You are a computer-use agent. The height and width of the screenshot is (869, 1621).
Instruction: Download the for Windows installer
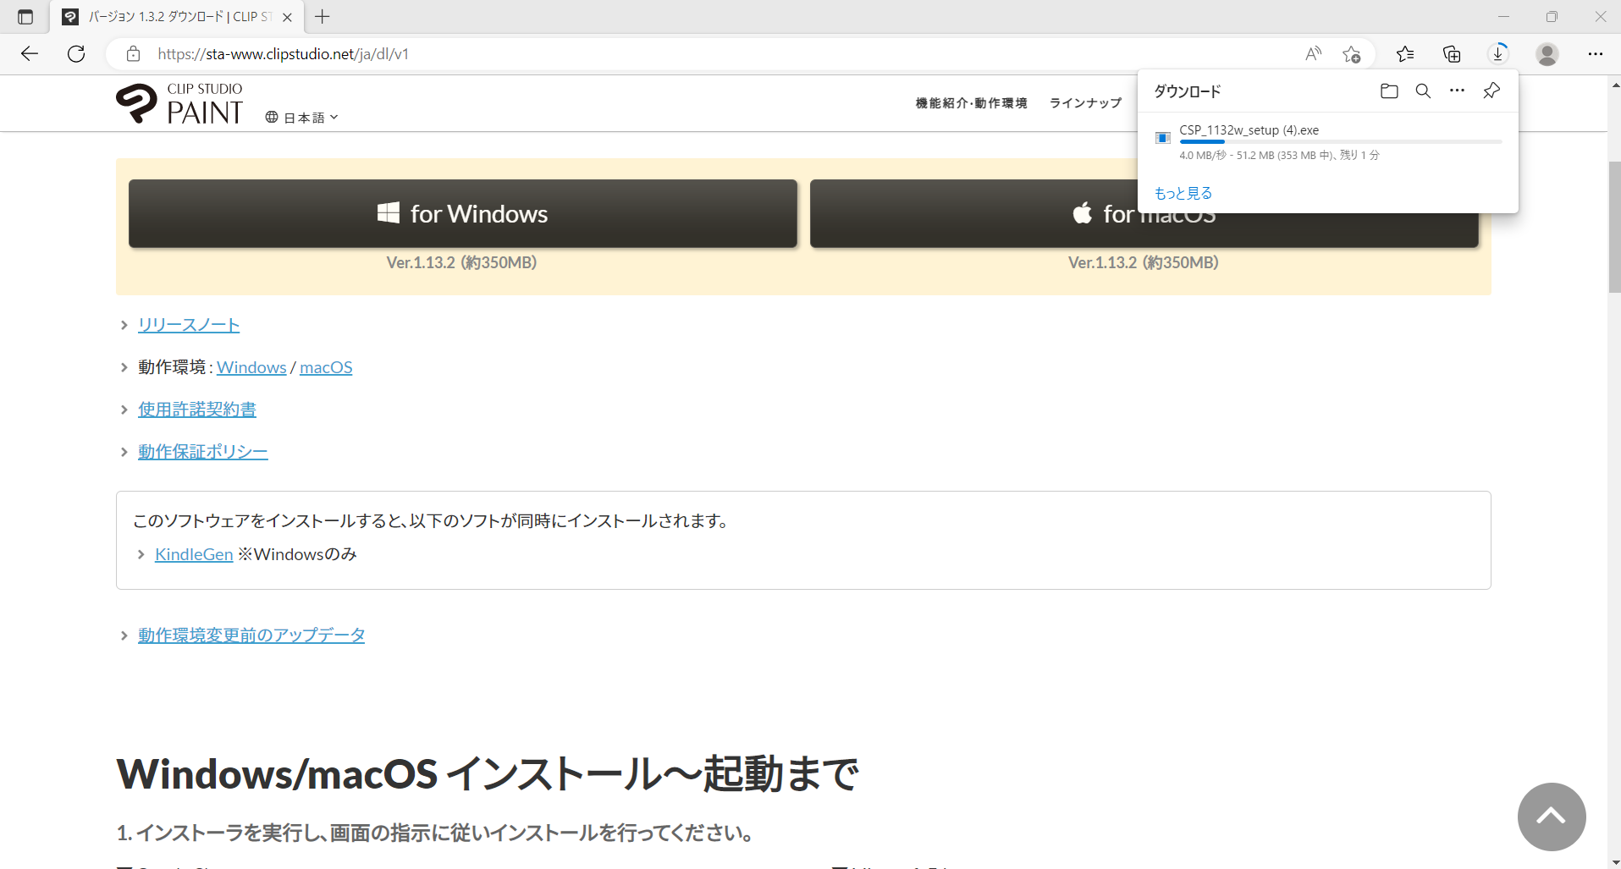[x=462, y=213]
